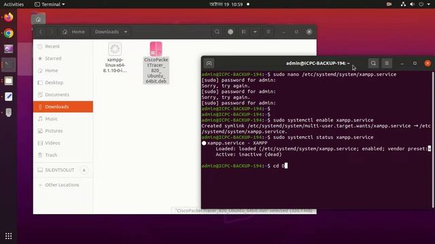Open new tab button in Terminal

tap(209, 63)
